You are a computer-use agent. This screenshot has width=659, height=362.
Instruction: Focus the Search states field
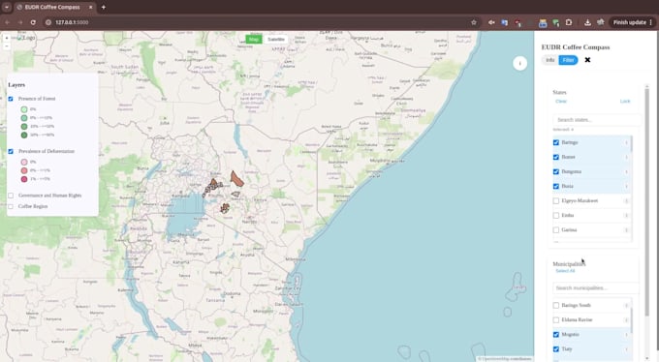point(596,120)
